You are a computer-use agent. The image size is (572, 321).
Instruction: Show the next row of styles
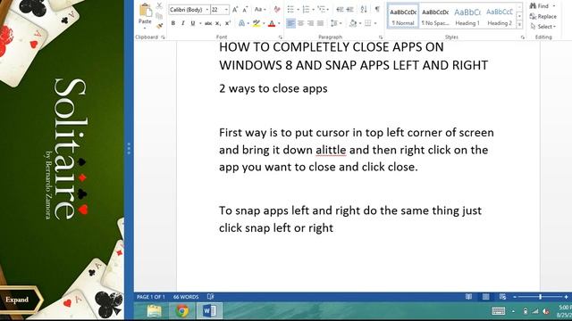519,16
